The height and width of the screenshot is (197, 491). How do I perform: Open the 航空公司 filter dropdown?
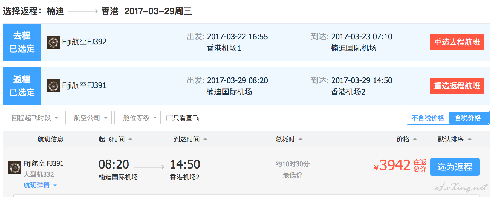(88, 117)
